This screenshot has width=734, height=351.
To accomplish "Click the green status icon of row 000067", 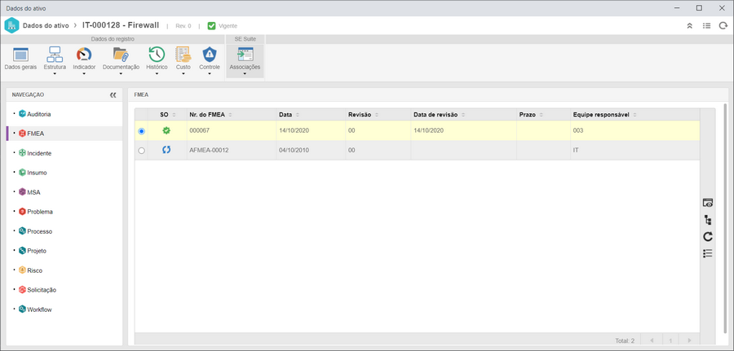I will point(166,131).
